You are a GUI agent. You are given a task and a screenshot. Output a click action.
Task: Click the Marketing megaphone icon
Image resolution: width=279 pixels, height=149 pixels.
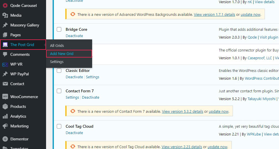tap(5, 126)
